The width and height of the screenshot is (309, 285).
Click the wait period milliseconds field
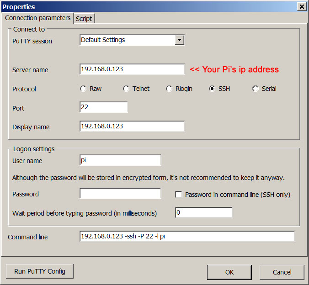pos(204,212)
